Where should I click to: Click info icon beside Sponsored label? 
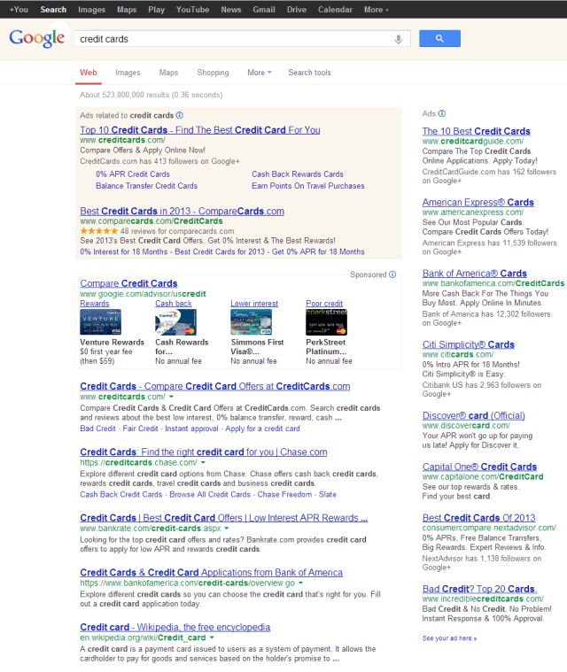[x=392, y=274]
